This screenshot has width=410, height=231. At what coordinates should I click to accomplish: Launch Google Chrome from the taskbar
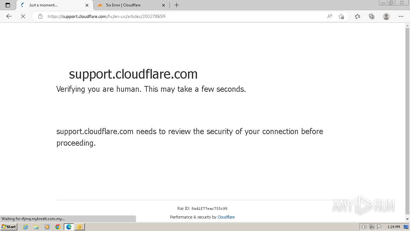(x=58, y=227)
